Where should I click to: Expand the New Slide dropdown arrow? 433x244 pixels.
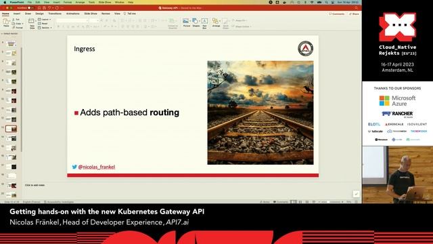36,21
